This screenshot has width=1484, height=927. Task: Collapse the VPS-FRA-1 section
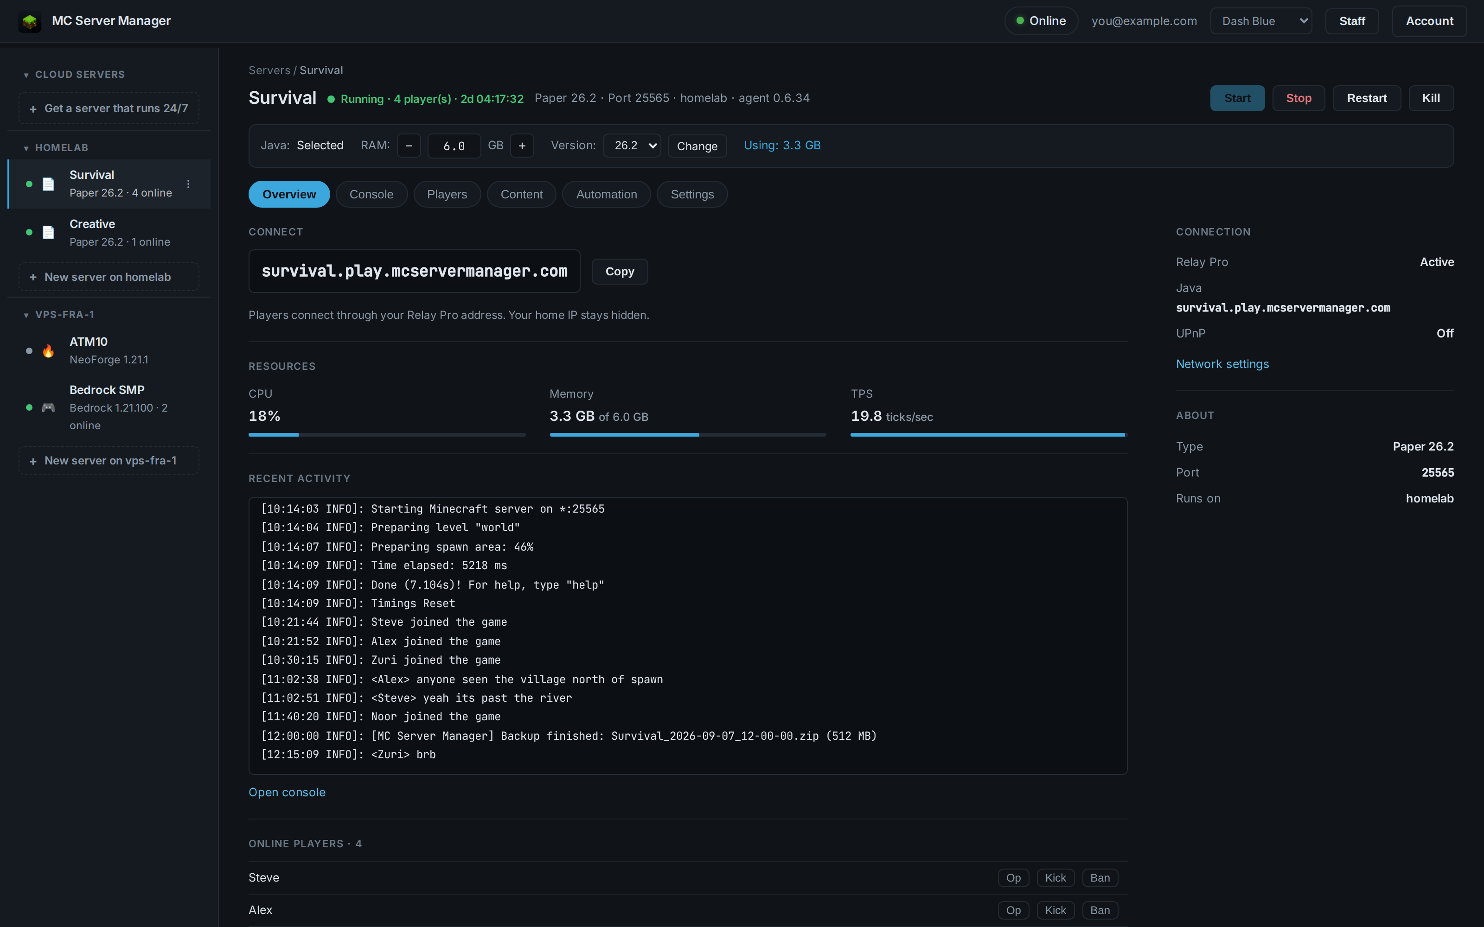pyautogui.click(x=59, y=315)
